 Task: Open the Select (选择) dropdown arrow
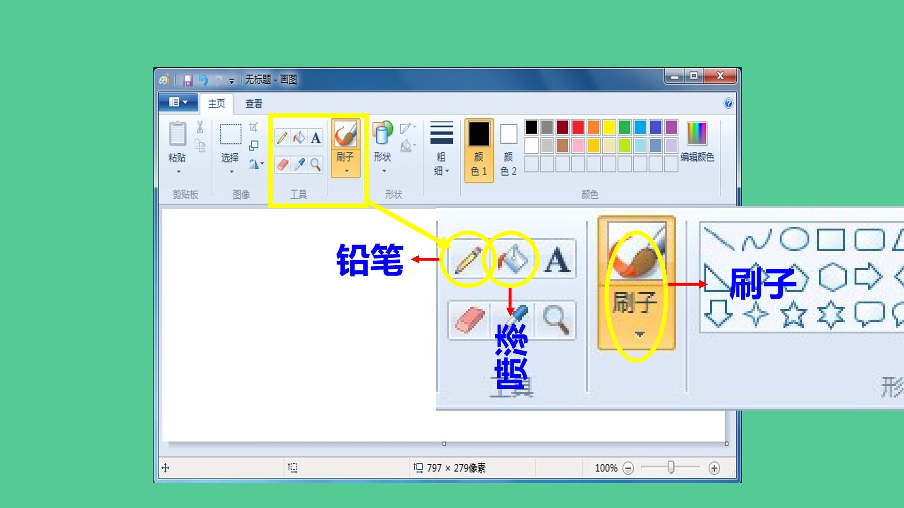231,172
